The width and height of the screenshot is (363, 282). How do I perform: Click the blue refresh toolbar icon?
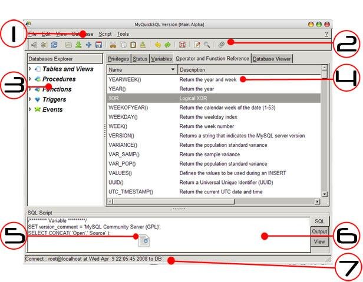(54, 45)
